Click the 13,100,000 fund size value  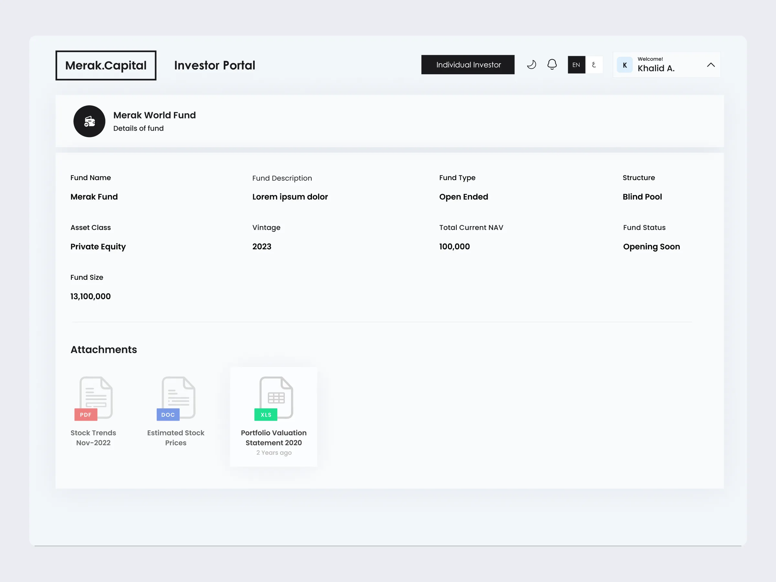(x=91, y=296)
